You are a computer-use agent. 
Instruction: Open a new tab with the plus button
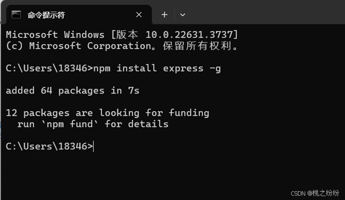coord(164,15)
